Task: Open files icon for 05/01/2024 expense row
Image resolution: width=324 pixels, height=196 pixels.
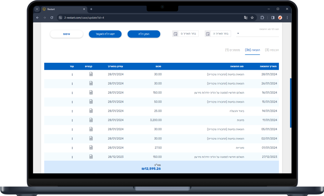Action: (91, 129)
